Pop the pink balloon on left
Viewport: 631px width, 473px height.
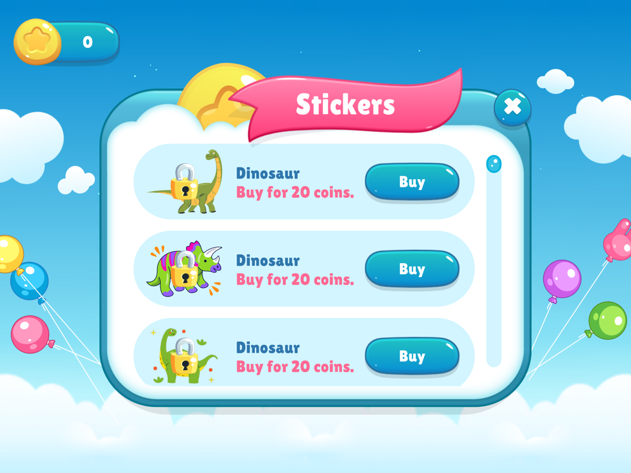pyautogui.click(x=30, y=334)
